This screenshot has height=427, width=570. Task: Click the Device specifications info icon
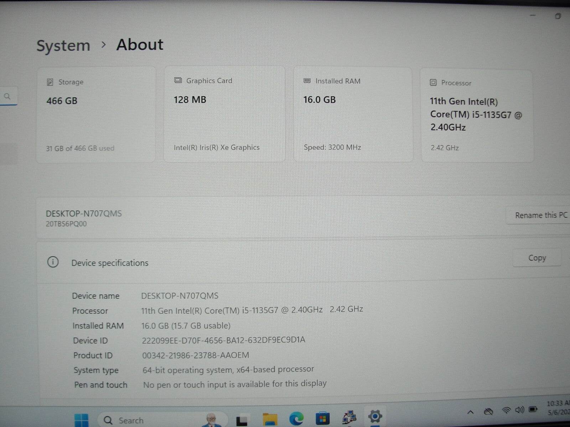(x=53, y=262)
